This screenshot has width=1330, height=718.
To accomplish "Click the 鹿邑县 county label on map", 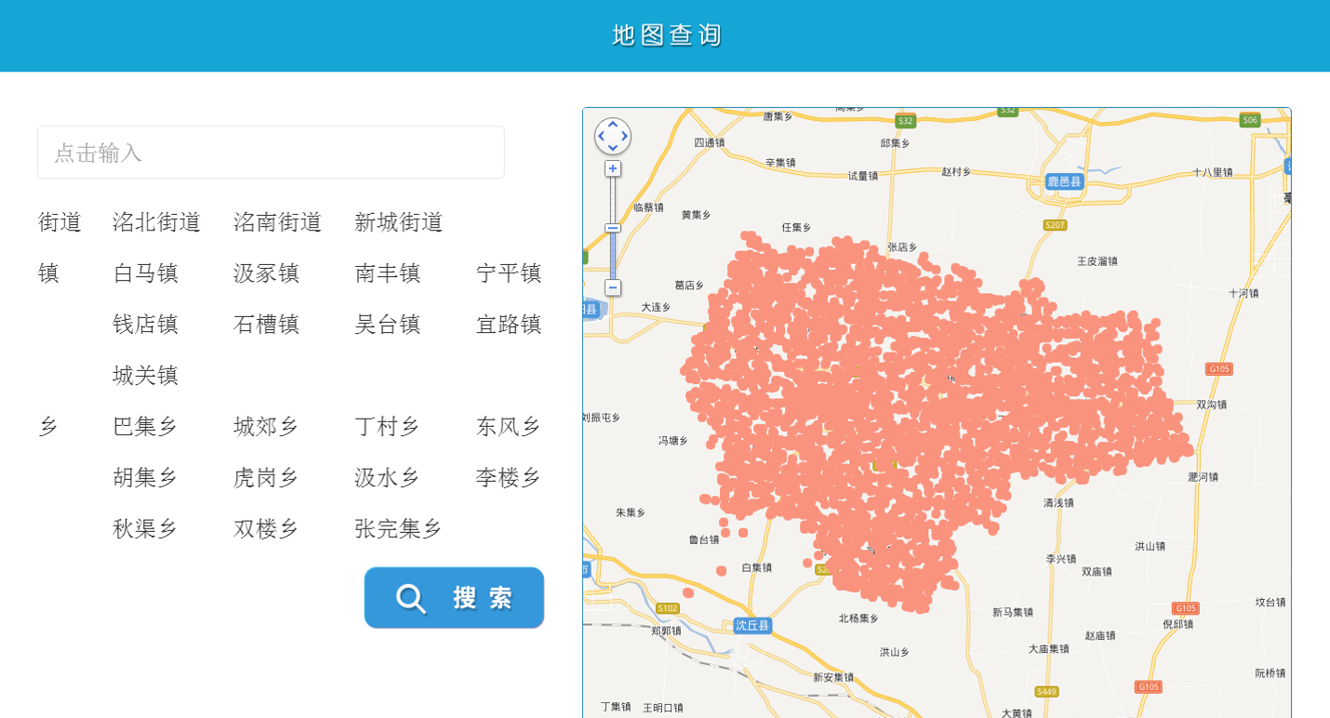I will coord(1065,181).
